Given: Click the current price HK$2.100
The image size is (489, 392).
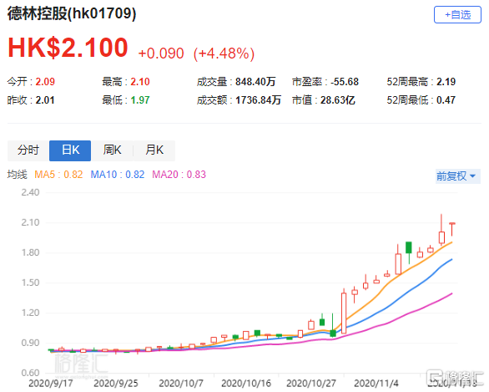Looking at the screenshot, I should pyautogui.click(x=68, y=48).
